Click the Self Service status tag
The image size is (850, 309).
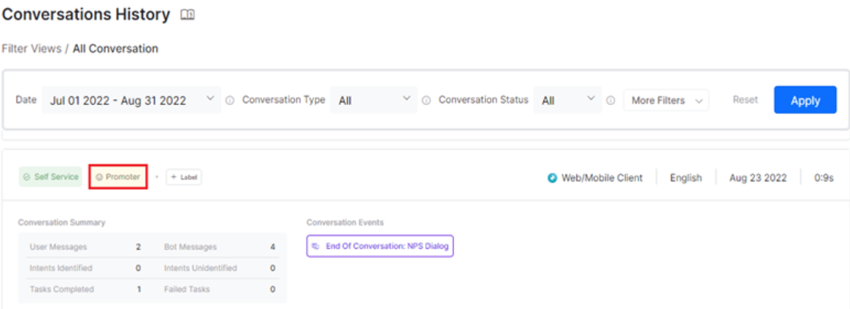51,177
